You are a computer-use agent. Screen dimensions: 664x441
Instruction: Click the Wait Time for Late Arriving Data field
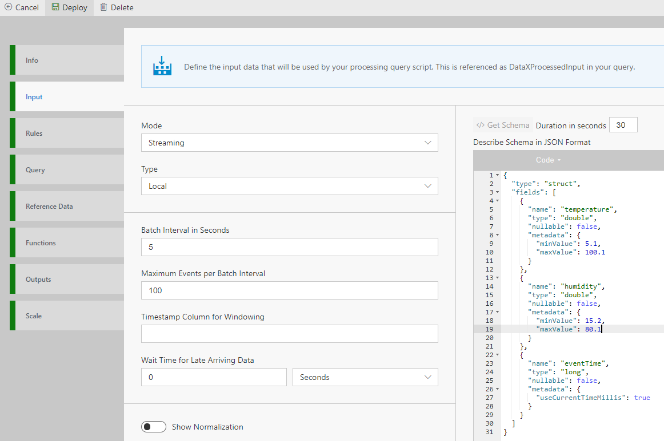pyautogui.click(x=214, y=377)
